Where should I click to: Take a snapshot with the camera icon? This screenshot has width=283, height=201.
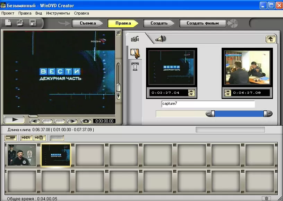86,121
